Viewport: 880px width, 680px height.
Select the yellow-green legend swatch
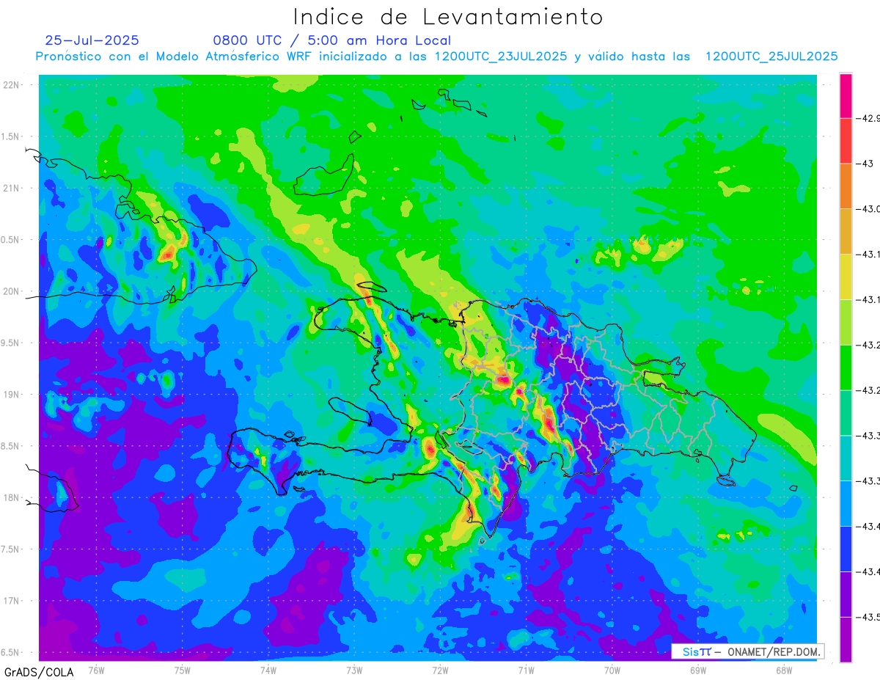click(x=846, y=322)
